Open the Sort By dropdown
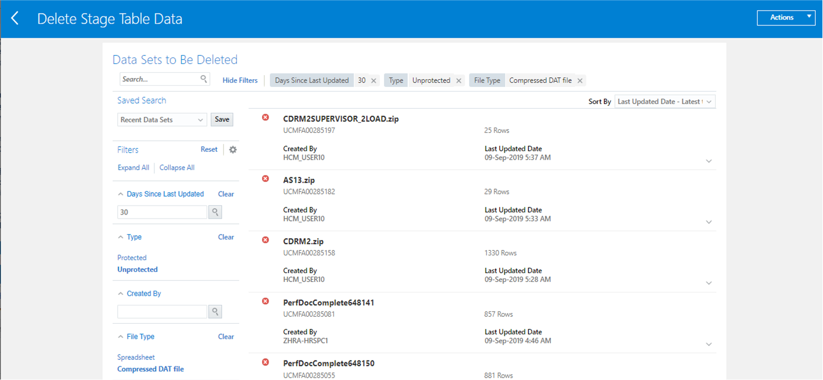Screen dimensions: 823x380 [665, 102]
